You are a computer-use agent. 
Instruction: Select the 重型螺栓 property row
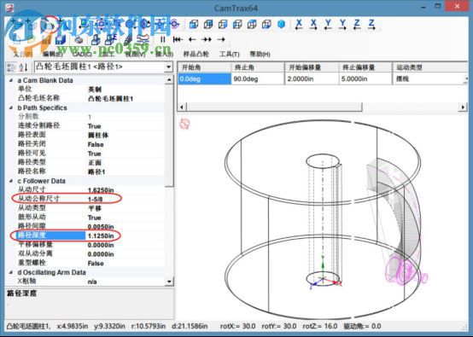[x=91, y=263]
